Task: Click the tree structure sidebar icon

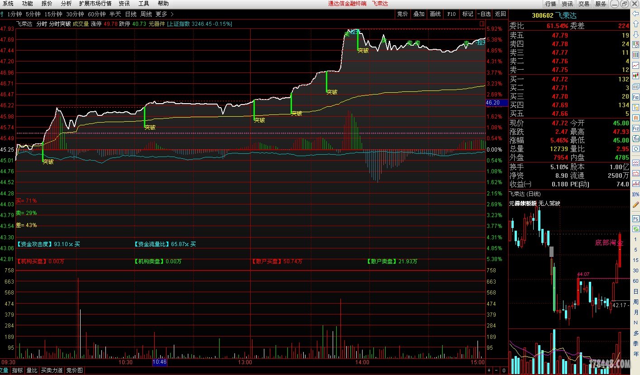Action: [636, 107]
